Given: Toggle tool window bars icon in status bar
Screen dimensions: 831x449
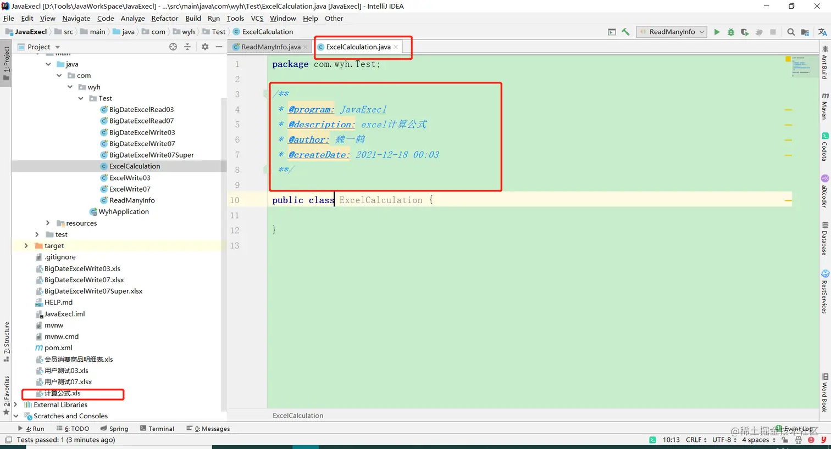Looking at the screenshot, I should click(8, 440).
